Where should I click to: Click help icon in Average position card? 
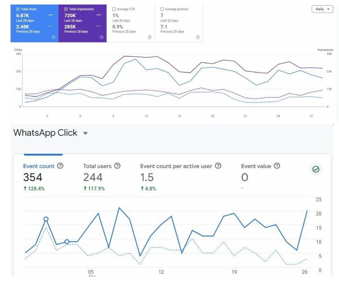(x=198, y=37)
